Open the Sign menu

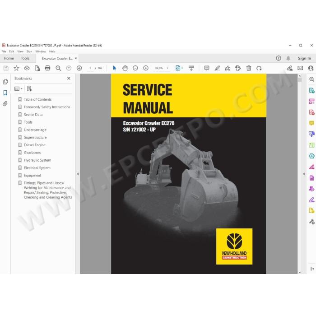(29, 51)
